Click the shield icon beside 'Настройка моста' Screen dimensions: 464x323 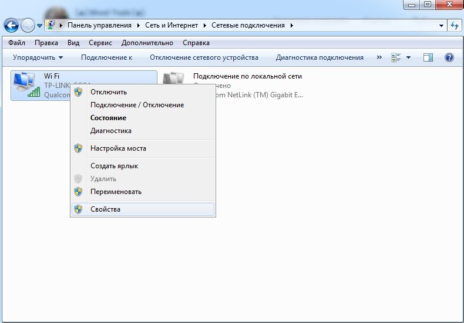click(78, 148)
